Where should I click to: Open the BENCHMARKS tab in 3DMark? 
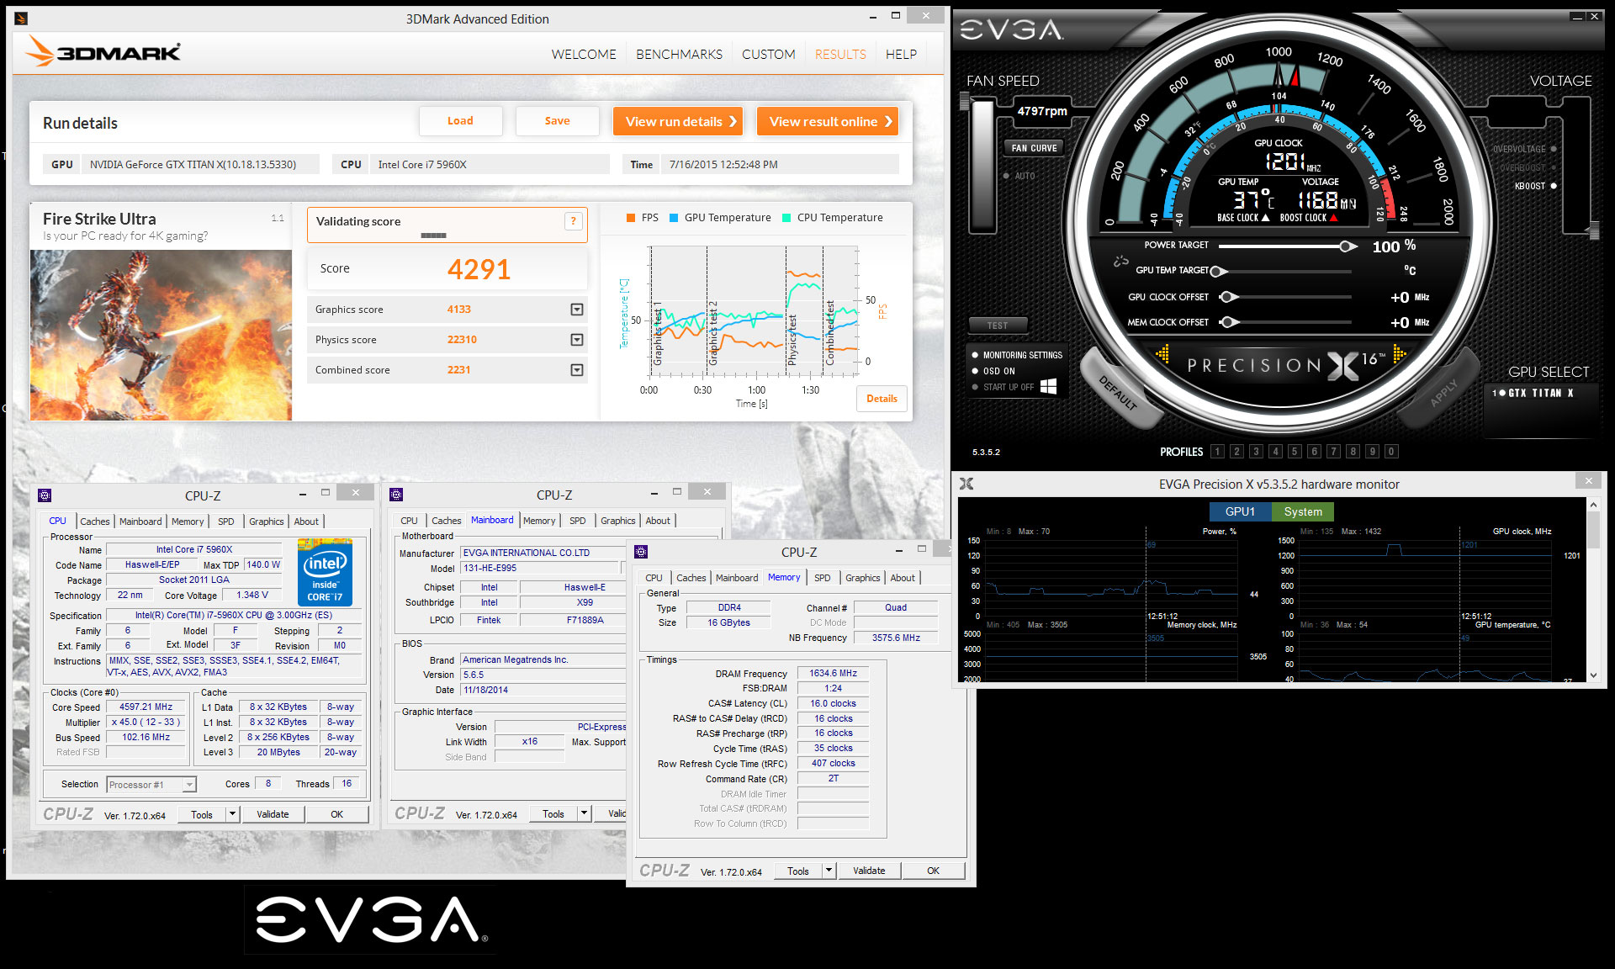pos(679,54)
